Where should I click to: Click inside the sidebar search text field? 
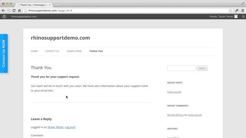181,68
